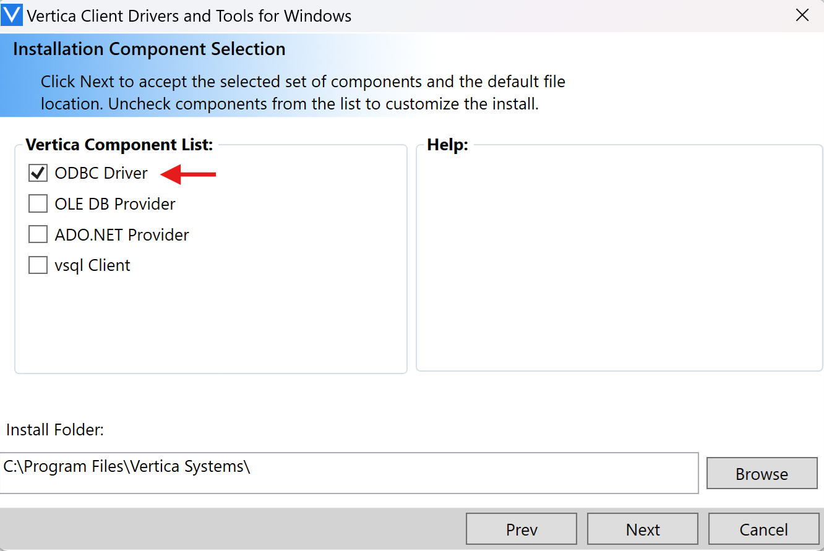Click the OLE DB Provider label
Screen dimensions: 824x551
[x=116, y=203]
